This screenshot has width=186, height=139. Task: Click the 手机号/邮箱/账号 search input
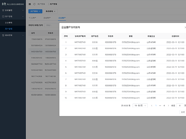(52, 25)
